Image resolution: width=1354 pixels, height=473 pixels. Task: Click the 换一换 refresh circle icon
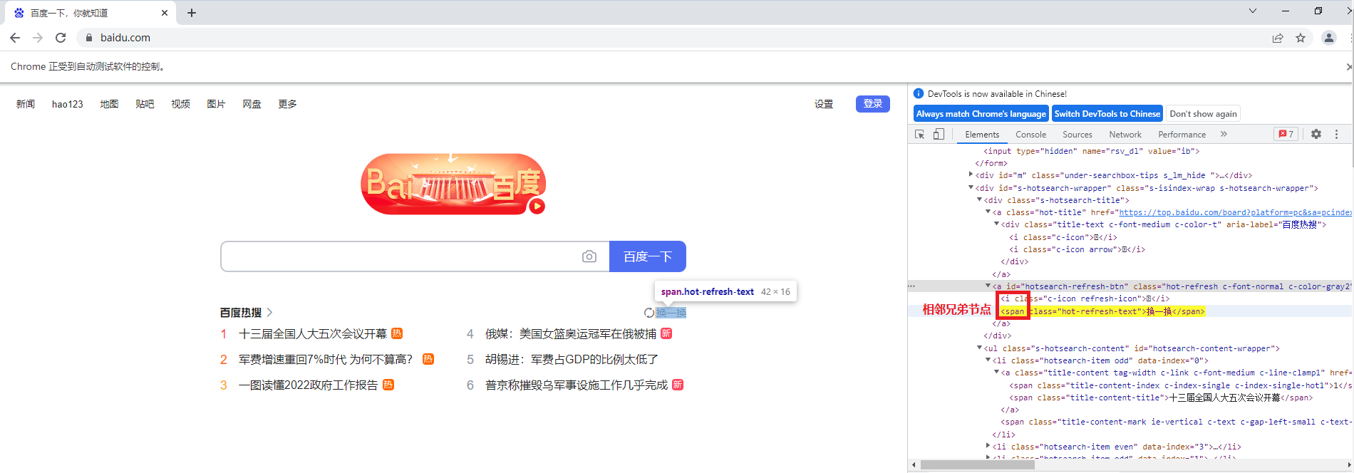pos(649,313)
